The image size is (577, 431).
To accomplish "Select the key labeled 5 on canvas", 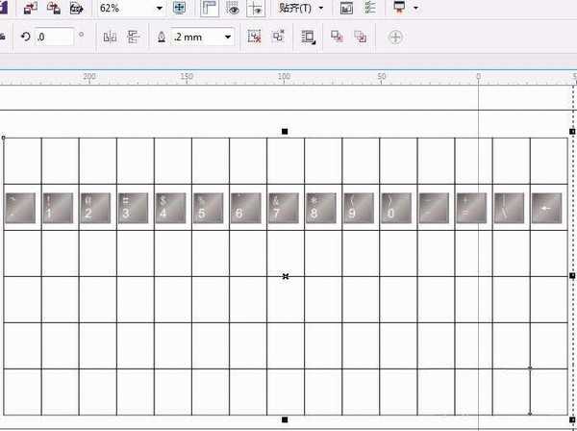I will pyautogui.click(x=208, y=208).
